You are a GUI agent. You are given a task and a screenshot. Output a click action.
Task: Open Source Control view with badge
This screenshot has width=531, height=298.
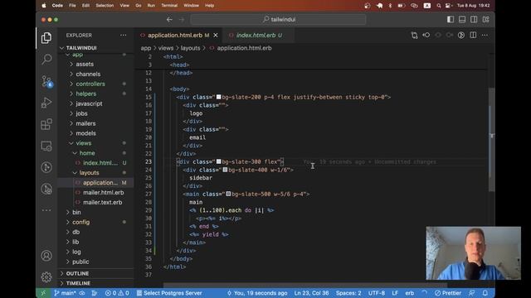point(46,81)
